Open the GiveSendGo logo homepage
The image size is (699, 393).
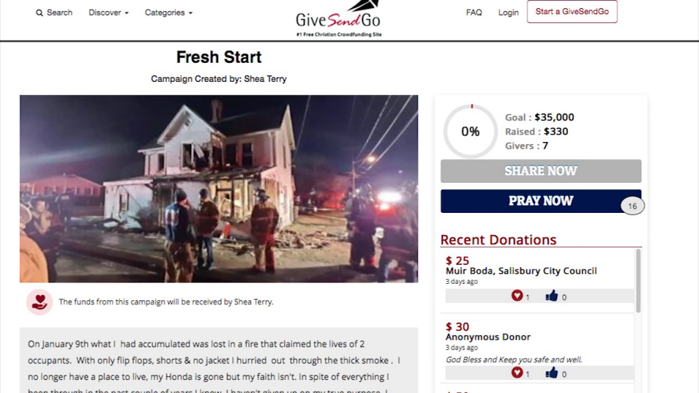coord(339,18)
